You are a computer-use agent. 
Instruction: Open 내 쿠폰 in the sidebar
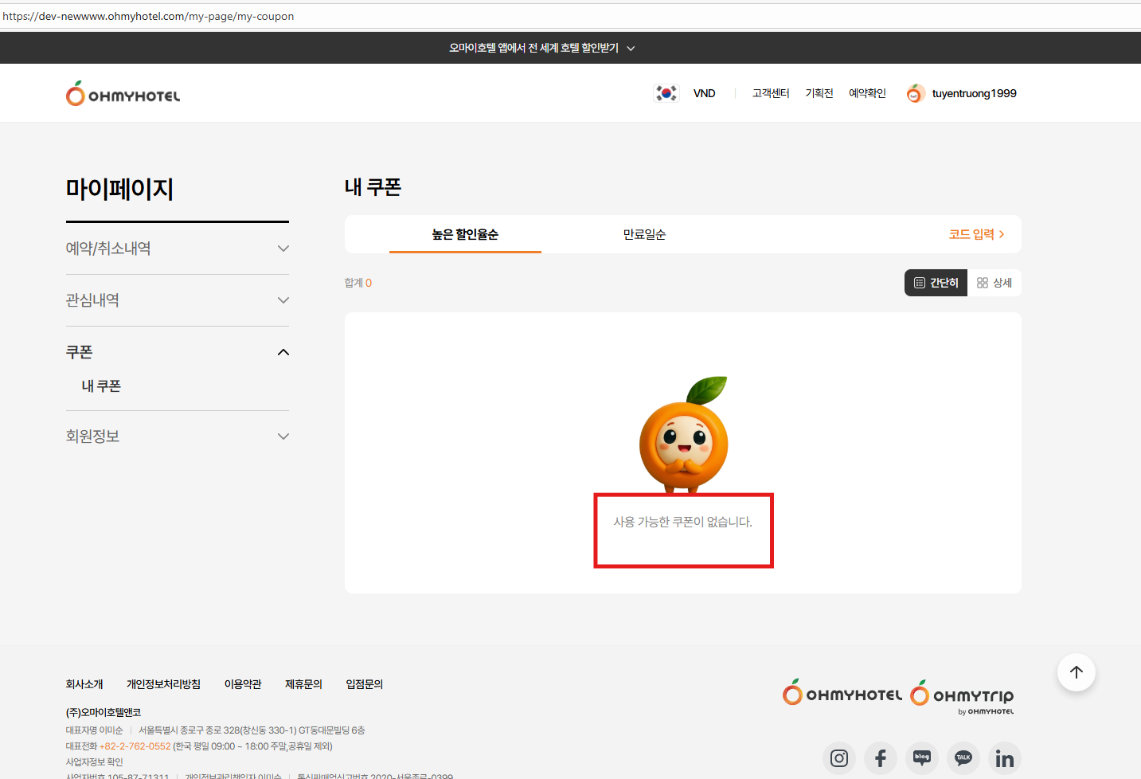coord(101,386)
